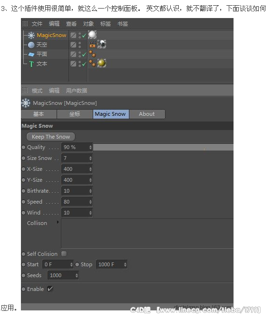Click layer square icon on 平面 row
273x318 pixels.
(x=73, y=54)
